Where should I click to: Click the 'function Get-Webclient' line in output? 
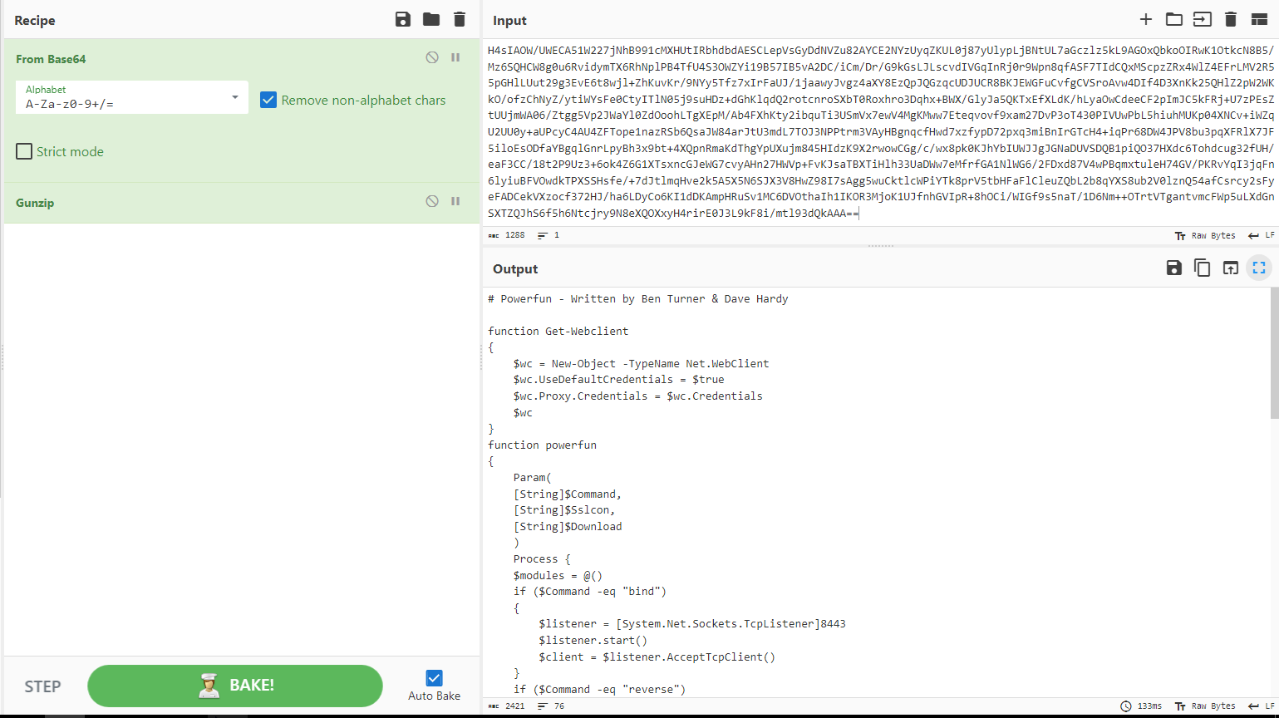[x=558, y=331]
